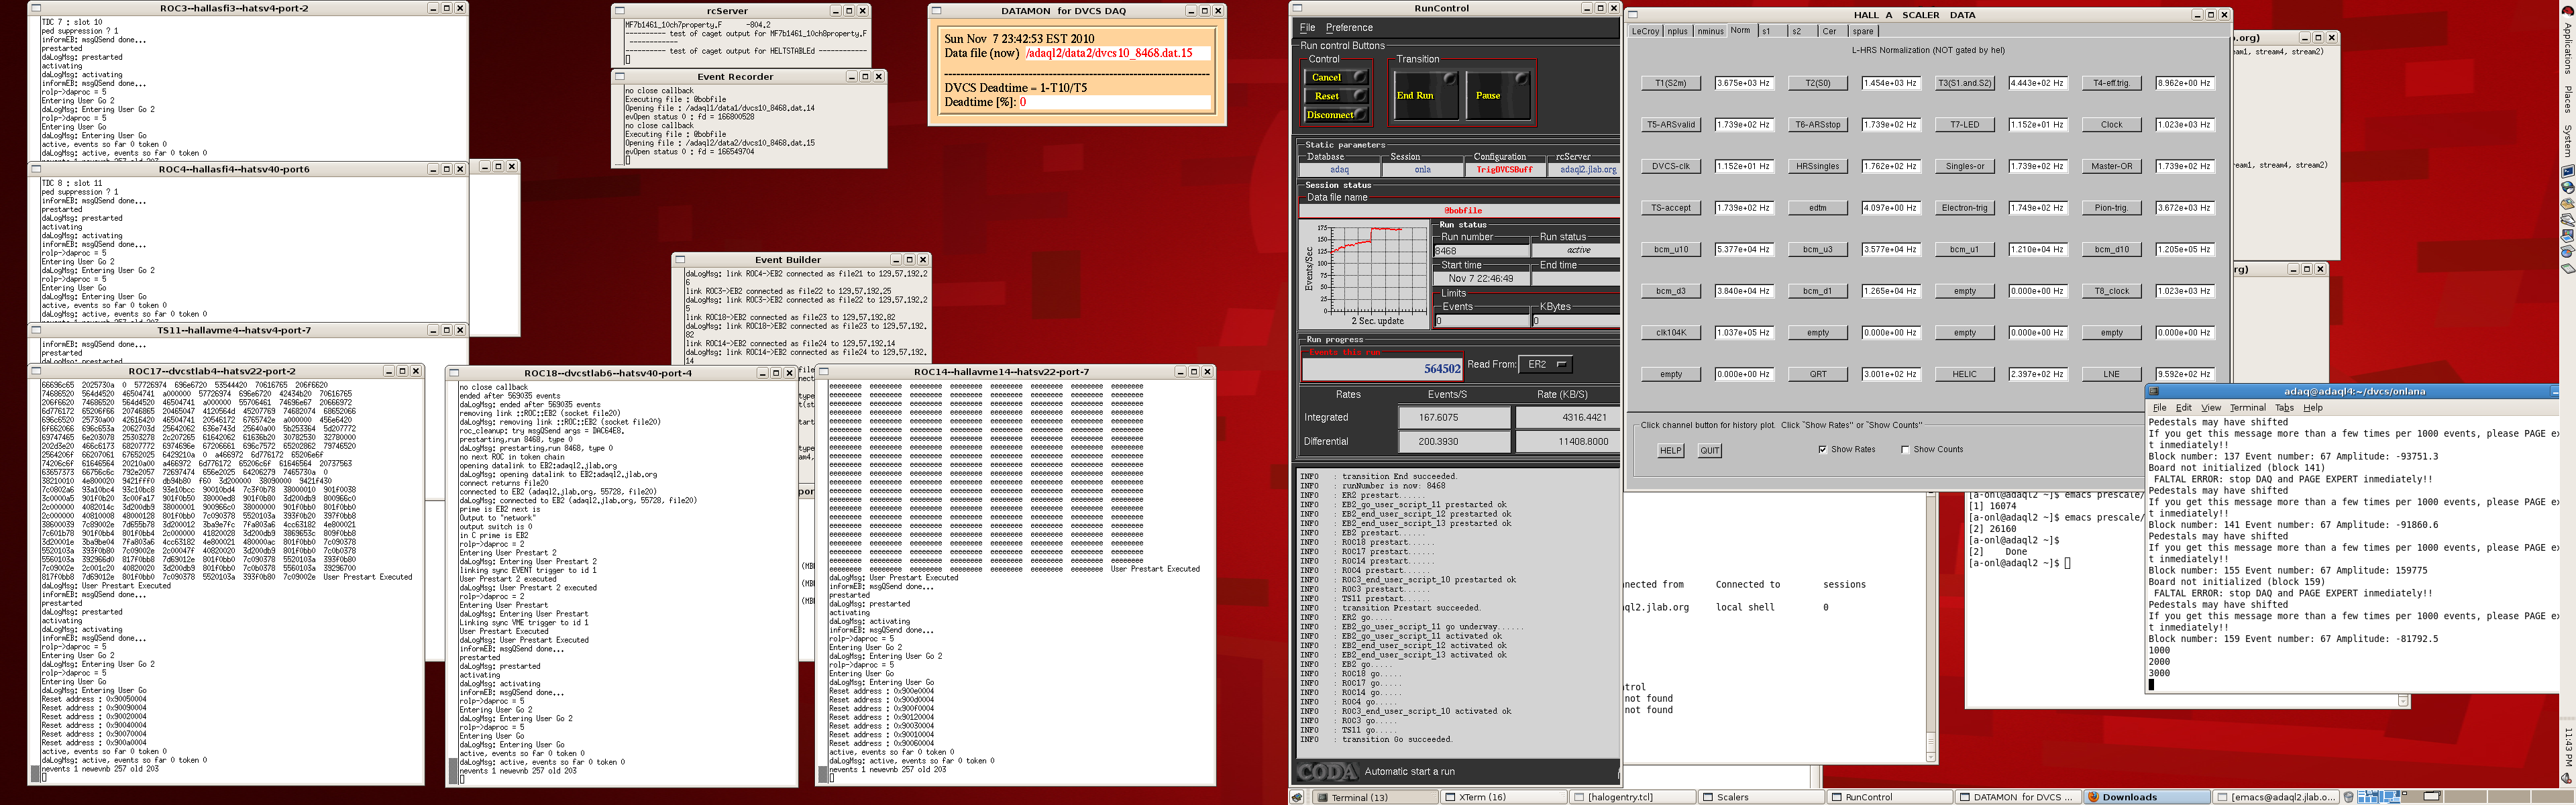Click the T4-eff.trig. channel button

point(2111,84)
